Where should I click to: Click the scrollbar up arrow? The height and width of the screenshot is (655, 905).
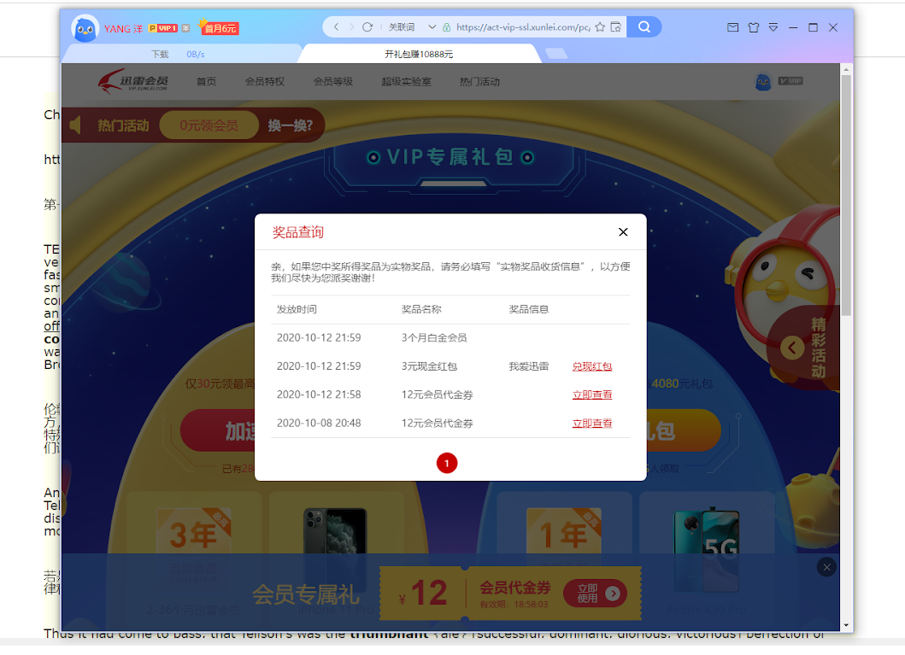[846, 69]
